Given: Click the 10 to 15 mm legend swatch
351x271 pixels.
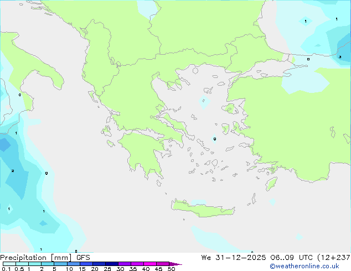Looking at the screenshot, I should click(x=74, y=264).
